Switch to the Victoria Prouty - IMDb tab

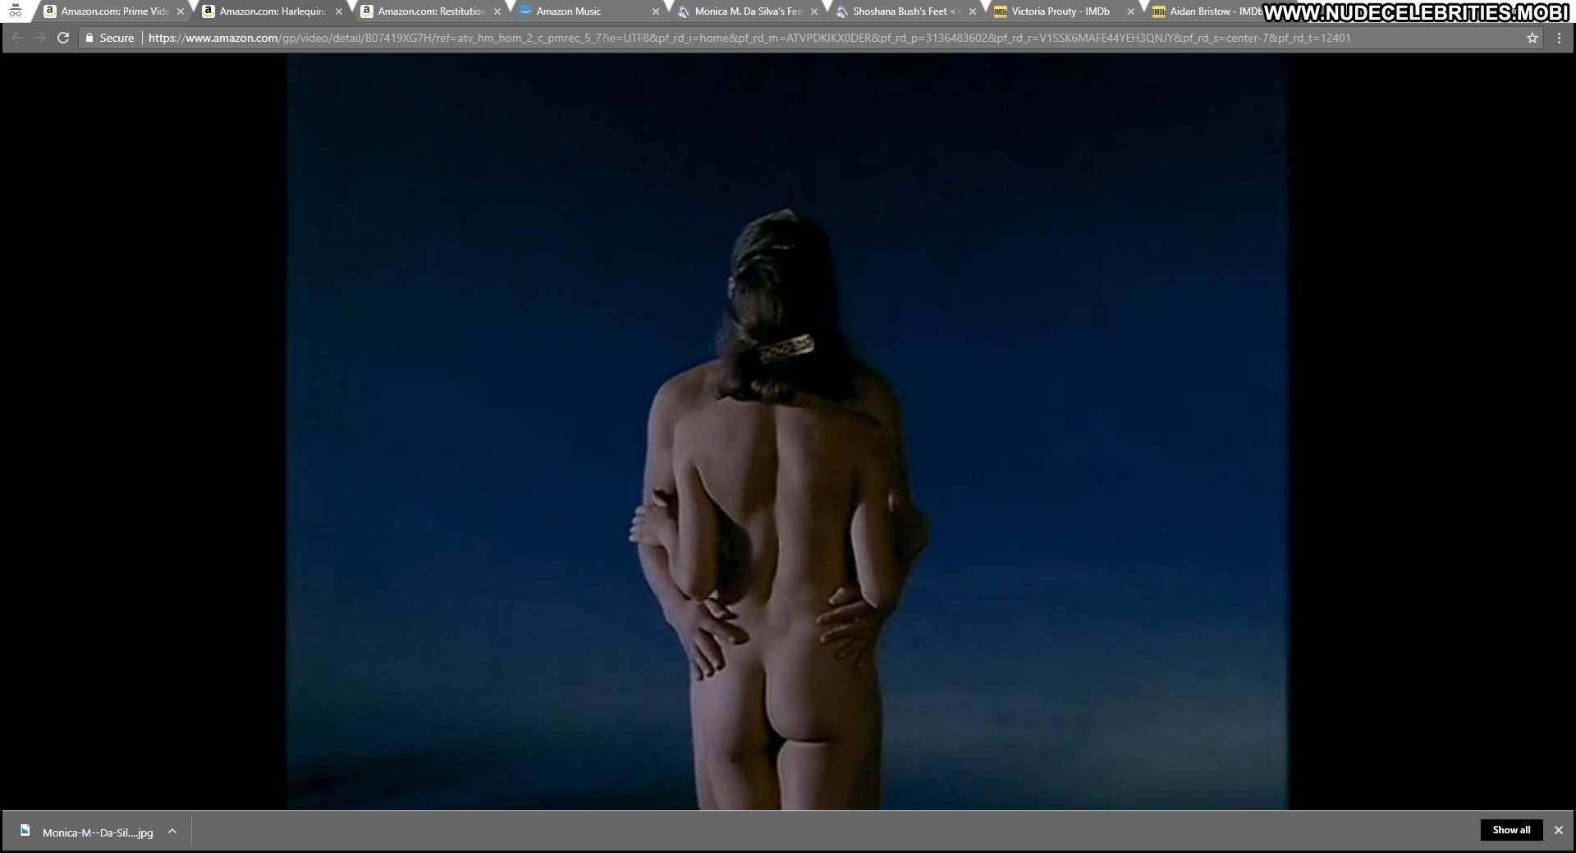click(1060, 11)
